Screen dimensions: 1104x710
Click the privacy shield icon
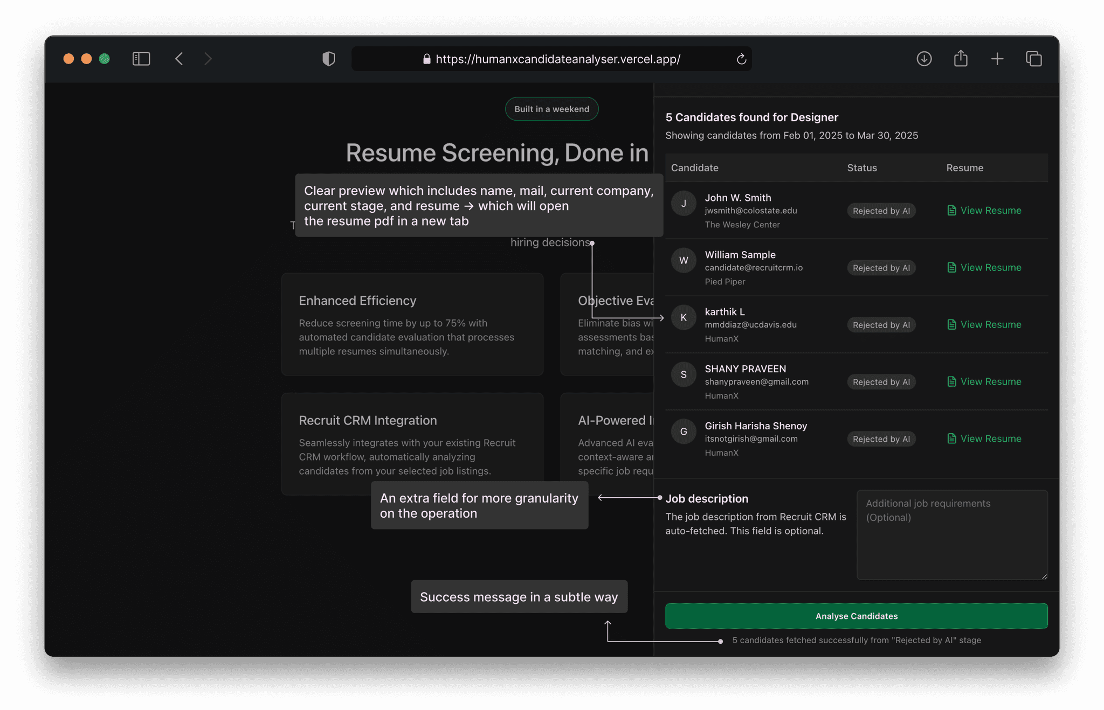pyautogui.click(x=328, y=59)
